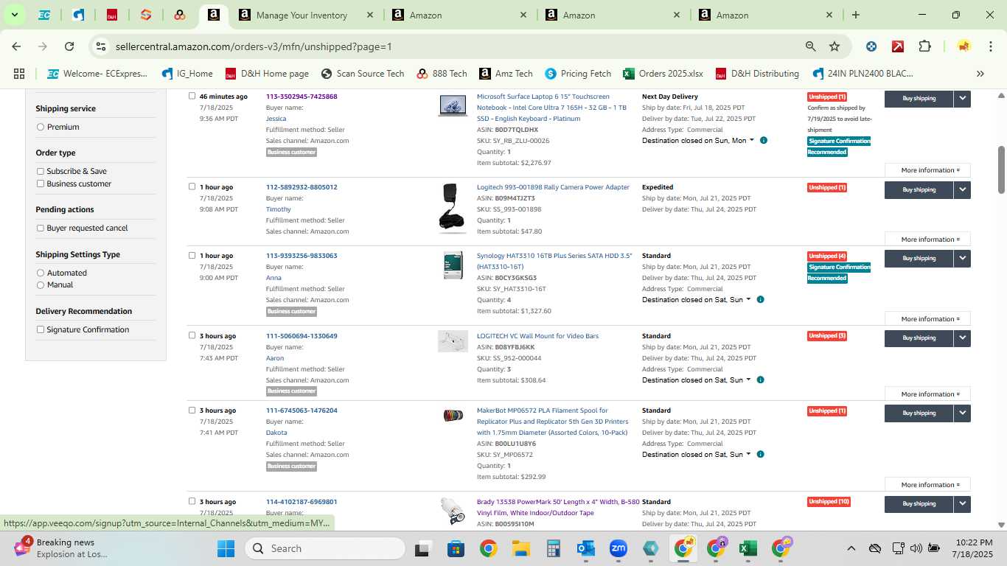View site information icon in address bar
The height and width of the screenshot is (566, 1007).
click(x=101, y=46)
